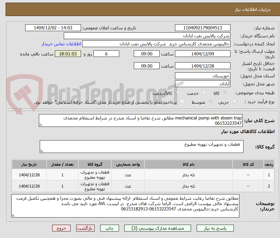Click the delivery city field آبادان
This screenshot has height=238, width=280.
coord(203,84)
